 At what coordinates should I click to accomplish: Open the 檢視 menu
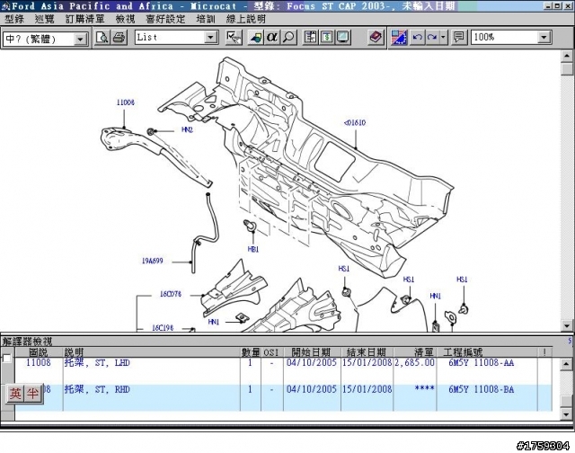click(126, 19)
